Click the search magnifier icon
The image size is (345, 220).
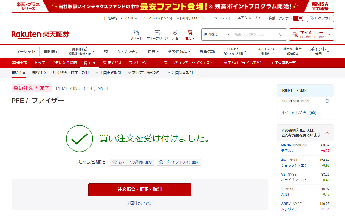[281, 35]
